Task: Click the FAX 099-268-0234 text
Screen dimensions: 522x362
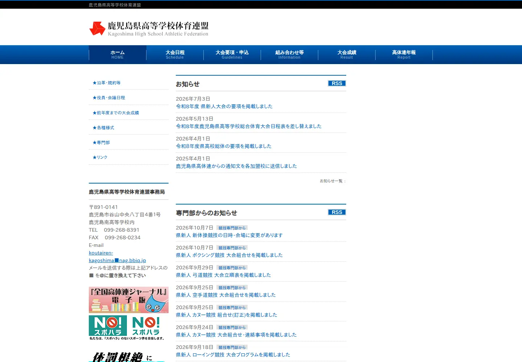Action: coord(115,237)
